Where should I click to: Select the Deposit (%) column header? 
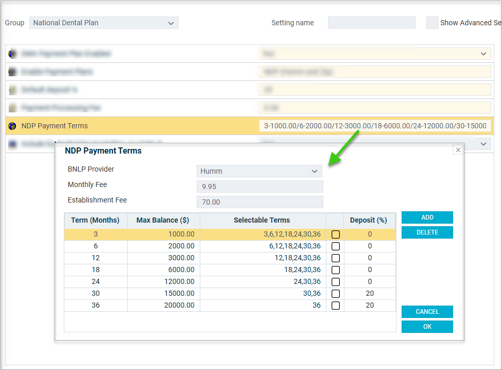(x=370, y=221)
